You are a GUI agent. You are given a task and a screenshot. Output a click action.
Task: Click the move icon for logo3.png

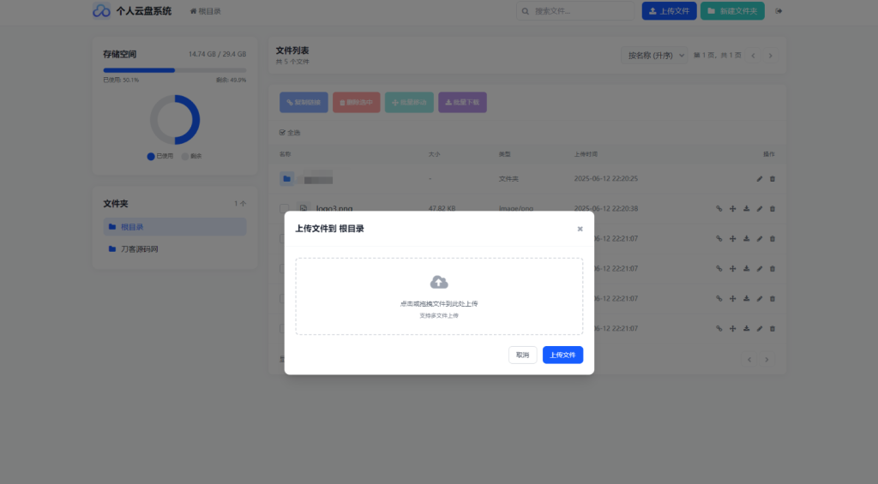pos(732,209)
